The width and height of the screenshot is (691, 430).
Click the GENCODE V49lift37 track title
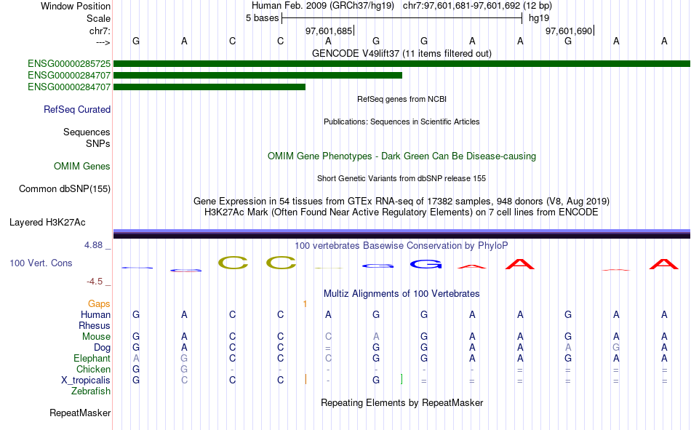(x=402, y=53)
